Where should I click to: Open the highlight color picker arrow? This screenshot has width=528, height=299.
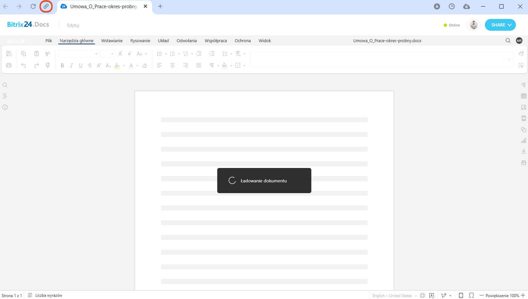(x=124, y=65)
